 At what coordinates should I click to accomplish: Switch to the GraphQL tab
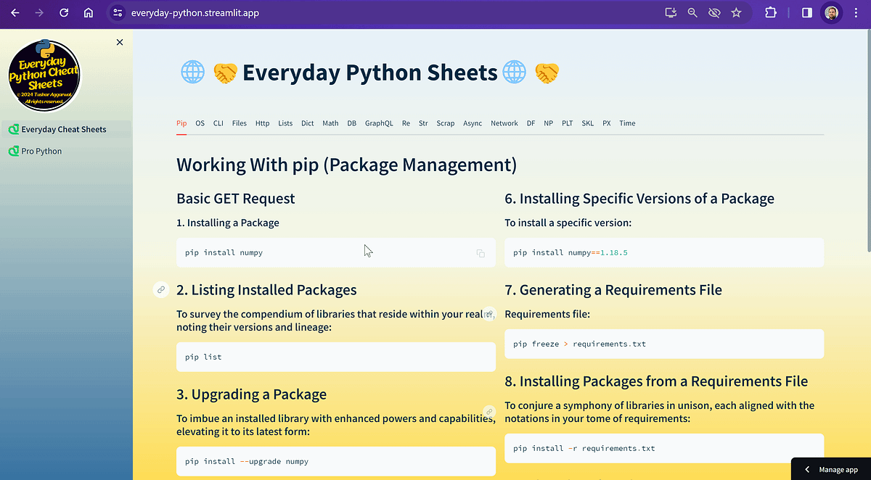[379, 123]
